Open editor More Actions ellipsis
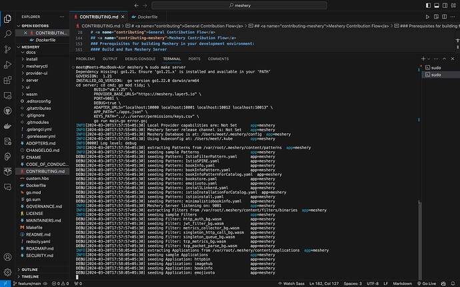This screenshot has height=287, width=460. (453, 17)
